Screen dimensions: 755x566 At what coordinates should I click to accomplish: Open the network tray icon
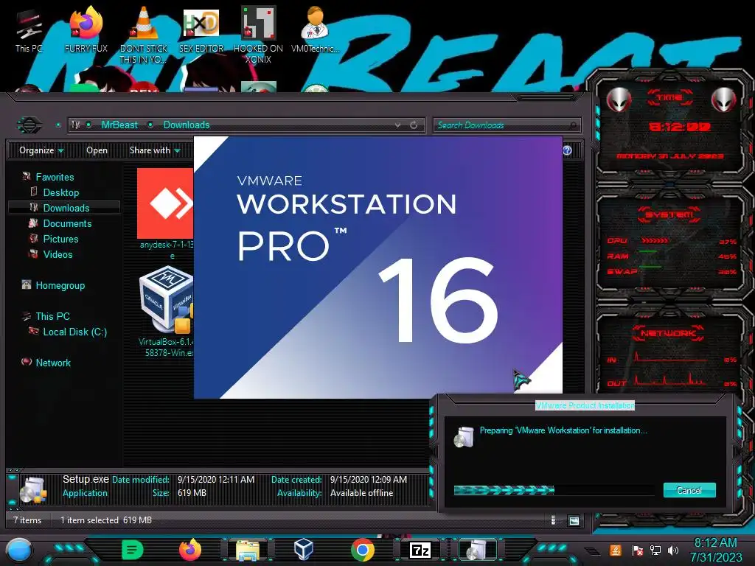click(x=655, y=550)
